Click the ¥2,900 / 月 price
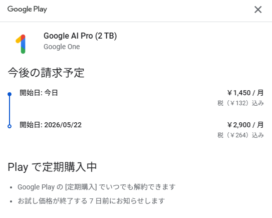This screenshot has height=218, width=272. 245,125
